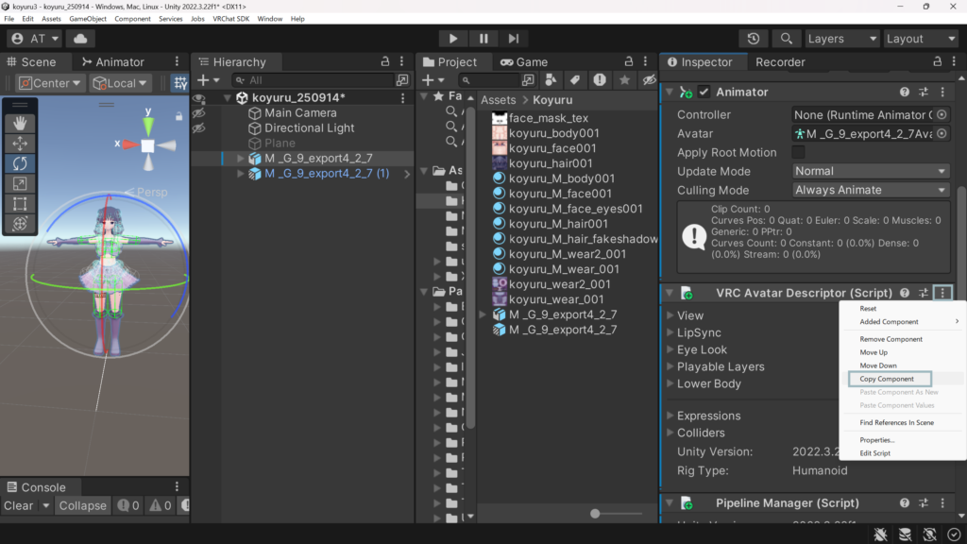The width and height of the screenshot is (967, 544).
Task: Open undo history
Action: (753, 38)
